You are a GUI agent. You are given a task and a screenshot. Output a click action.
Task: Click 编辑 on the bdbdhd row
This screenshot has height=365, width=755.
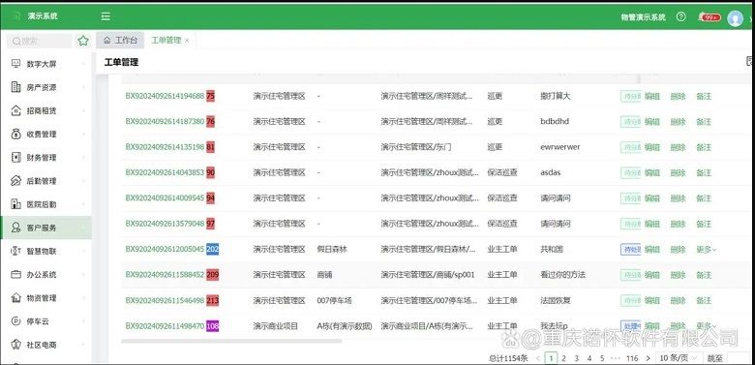click(652, 122)
